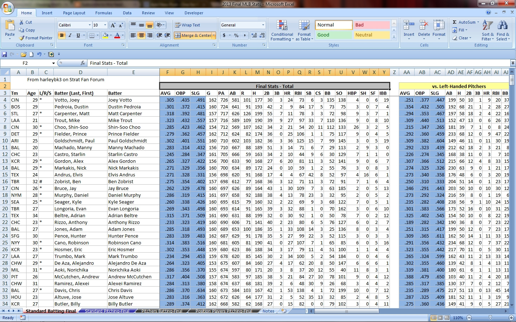Apply the Bad cell style
516x322 pixels.
pos(372,25)
